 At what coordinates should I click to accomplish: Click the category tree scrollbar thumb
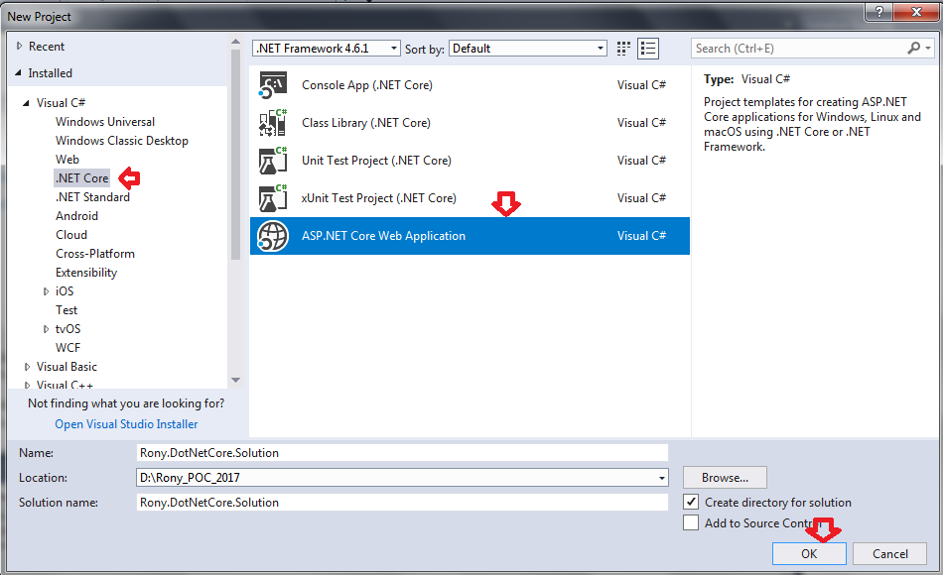click(236, 155)
